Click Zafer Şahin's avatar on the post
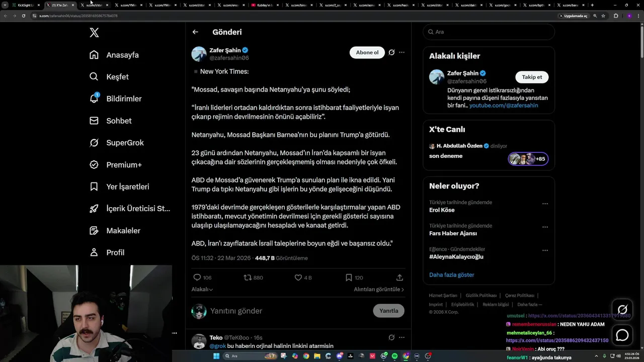Image resolution: width=644 pixels, height=362 pixels. click(199, 54)
